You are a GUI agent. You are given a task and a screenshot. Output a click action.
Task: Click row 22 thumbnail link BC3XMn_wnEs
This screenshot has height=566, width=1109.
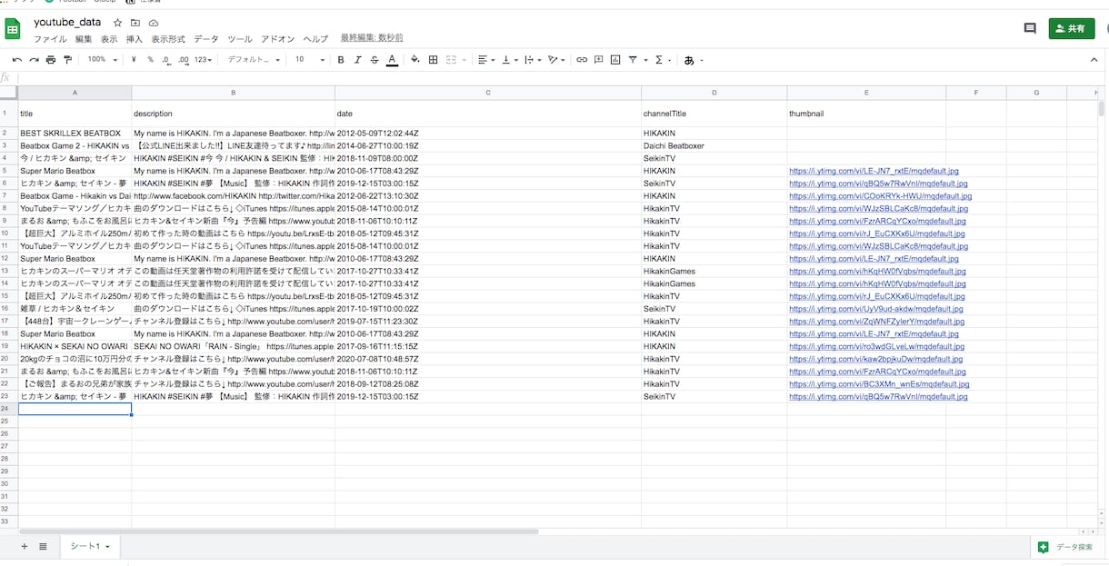878,384
